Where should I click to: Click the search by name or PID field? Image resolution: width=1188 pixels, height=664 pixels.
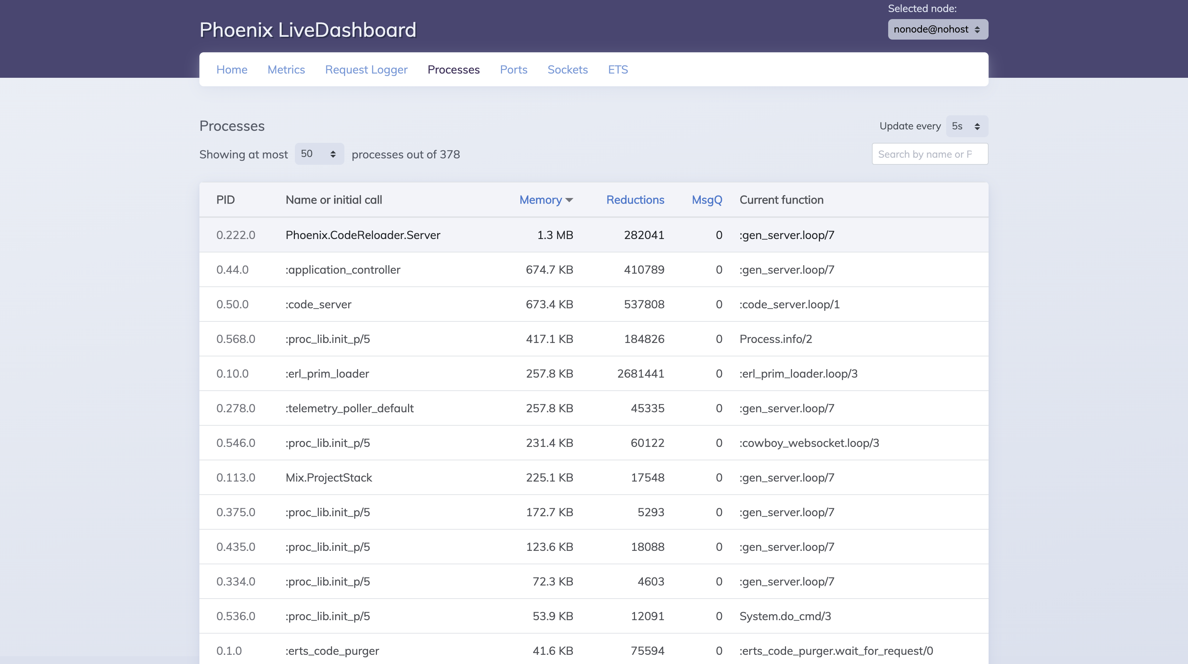click(929, 154)
